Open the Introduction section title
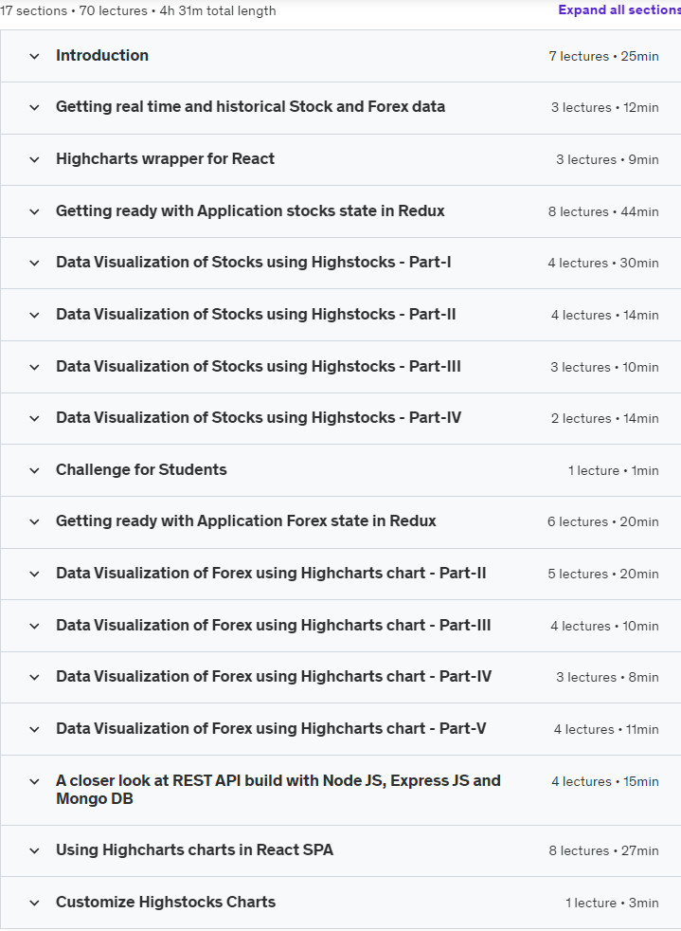The image size is (681, 931). (x=102, y=55)
